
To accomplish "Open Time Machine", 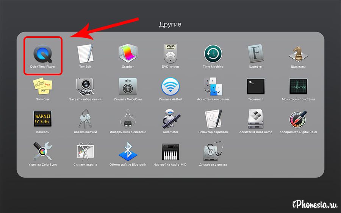I will [213, 54].
